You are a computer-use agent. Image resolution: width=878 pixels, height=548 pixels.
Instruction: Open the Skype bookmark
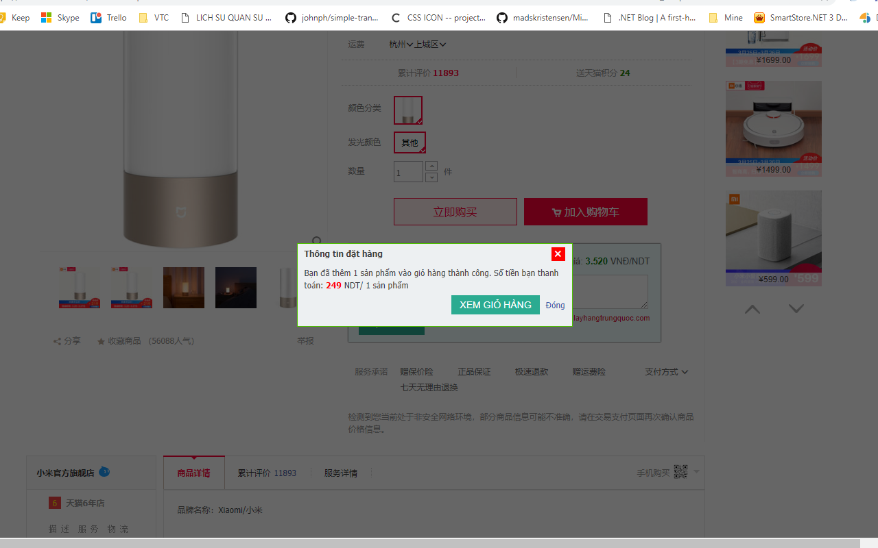tap(60, 18)
